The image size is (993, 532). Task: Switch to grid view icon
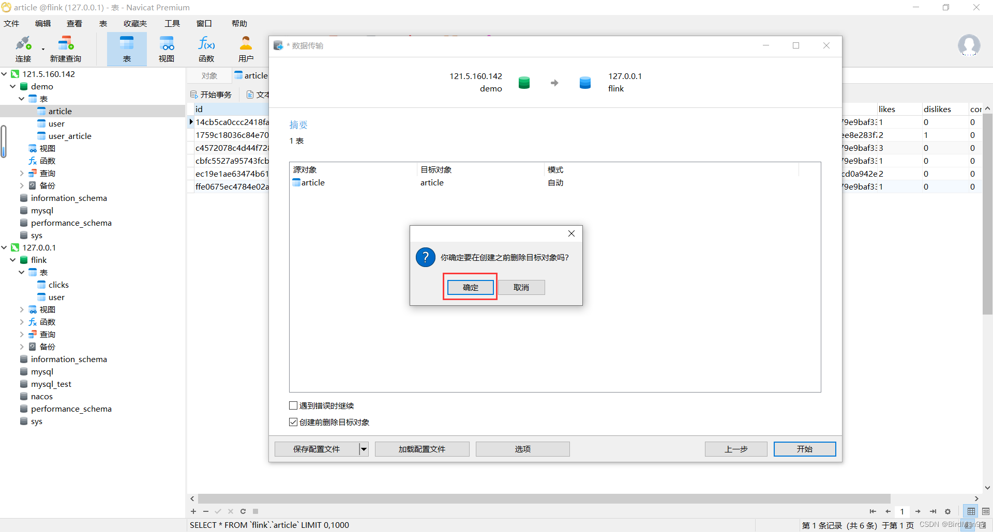click(x=971, y=511)
